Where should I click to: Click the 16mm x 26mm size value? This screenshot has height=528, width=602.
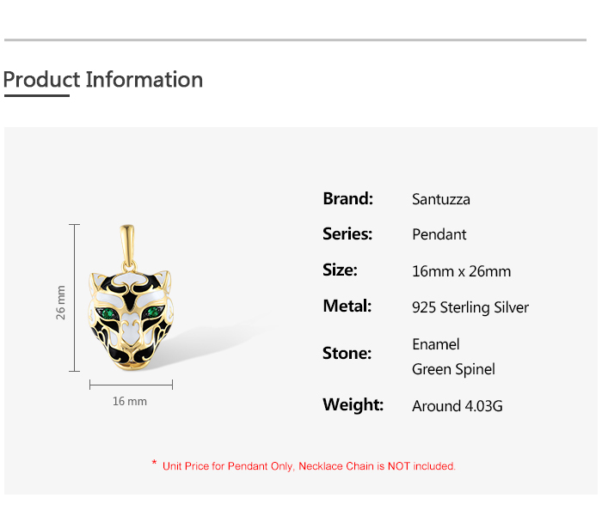pyautogui.click(x=461, y=271)
